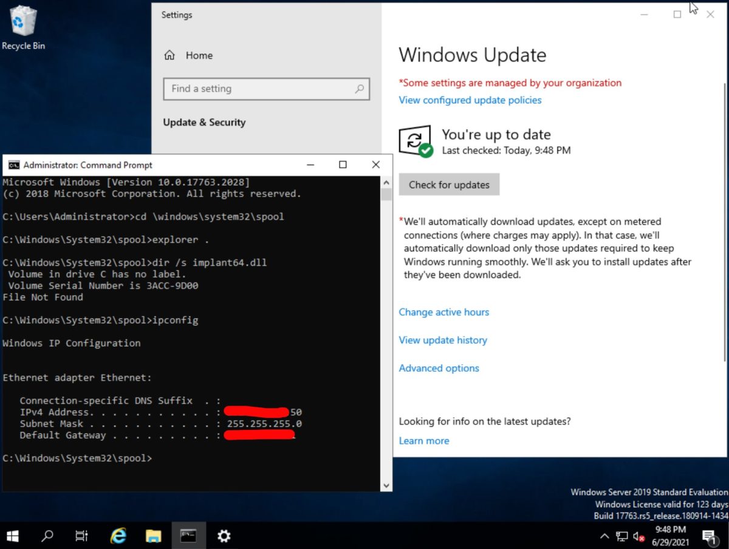The height and width of the screenshot is (549, 729).
Task: Open Task View from the taskbar
Action: point(82,536)
